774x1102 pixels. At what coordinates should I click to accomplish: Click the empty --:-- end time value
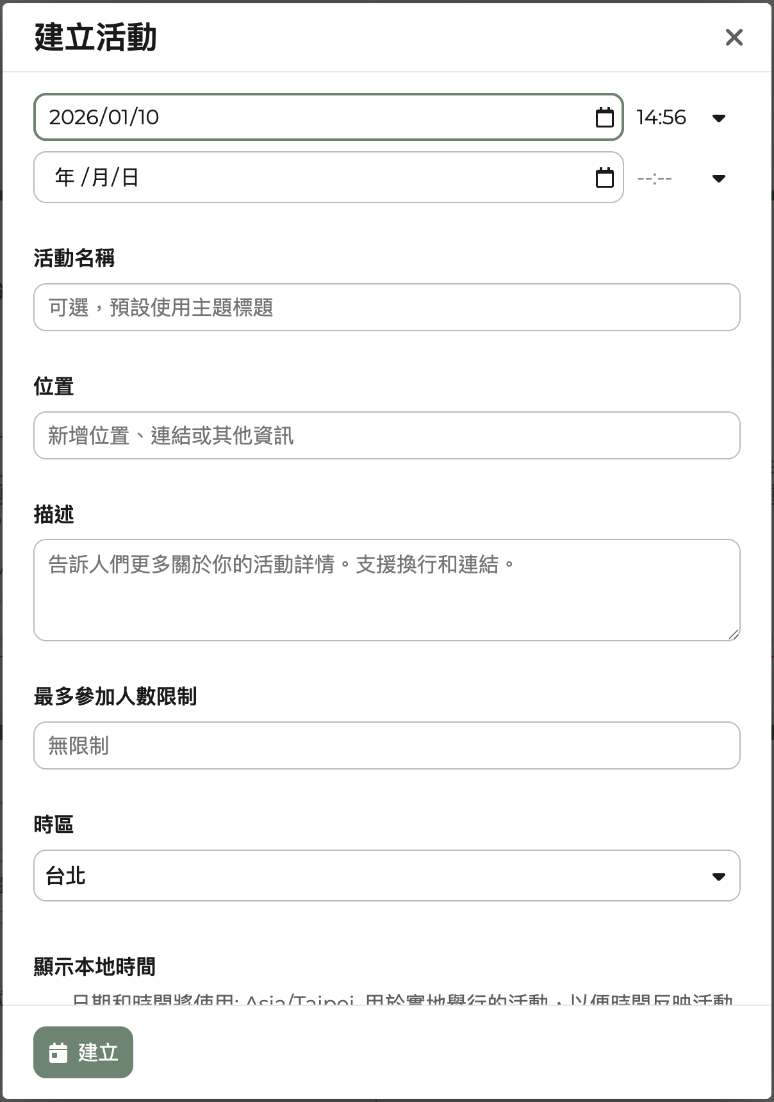(655, 178)
